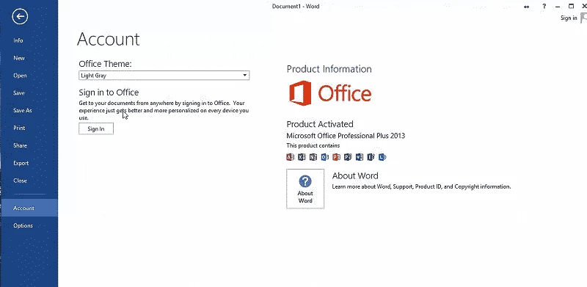Close the document via sidebar Close
Image resolution: width=587 pixels, height=287 pixels.
(x=20, y=181)
